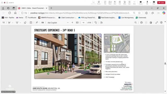Open the PSR Log Shared Folder bookmark
This screenshot has height=94, width=167.
tap(87, 17)
